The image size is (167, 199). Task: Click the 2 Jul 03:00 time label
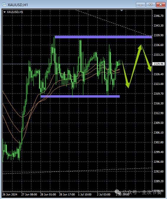click(104, 195)
